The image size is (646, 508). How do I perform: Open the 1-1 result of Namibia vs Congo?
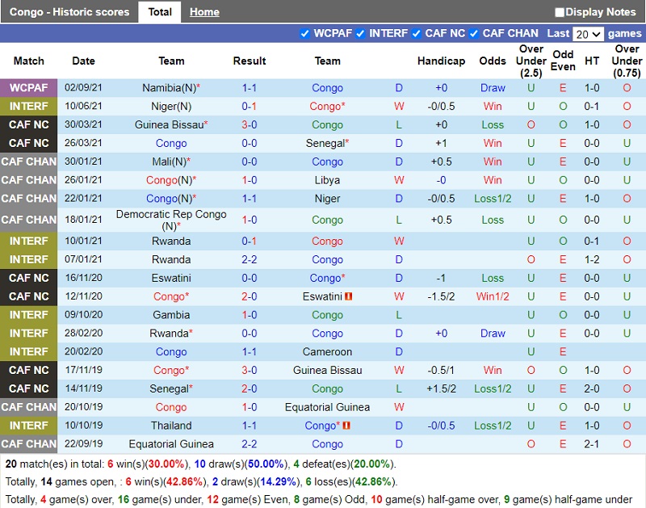tap(250, 88)
